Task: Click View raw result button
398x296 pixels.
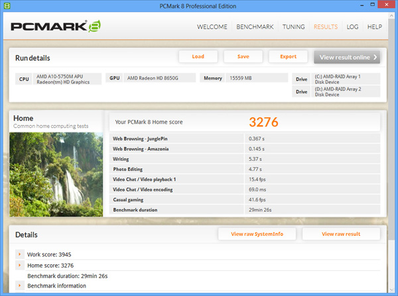Action: point(341,234)
